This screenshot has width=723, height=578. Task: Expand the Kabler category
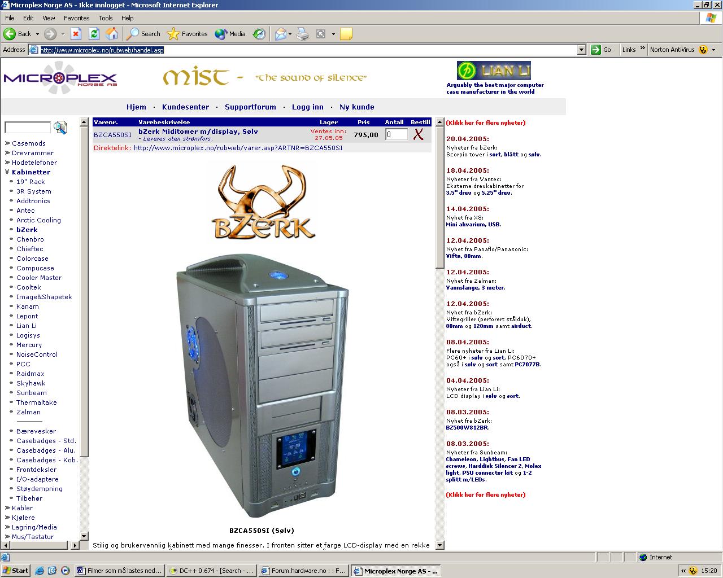(7, 508)
